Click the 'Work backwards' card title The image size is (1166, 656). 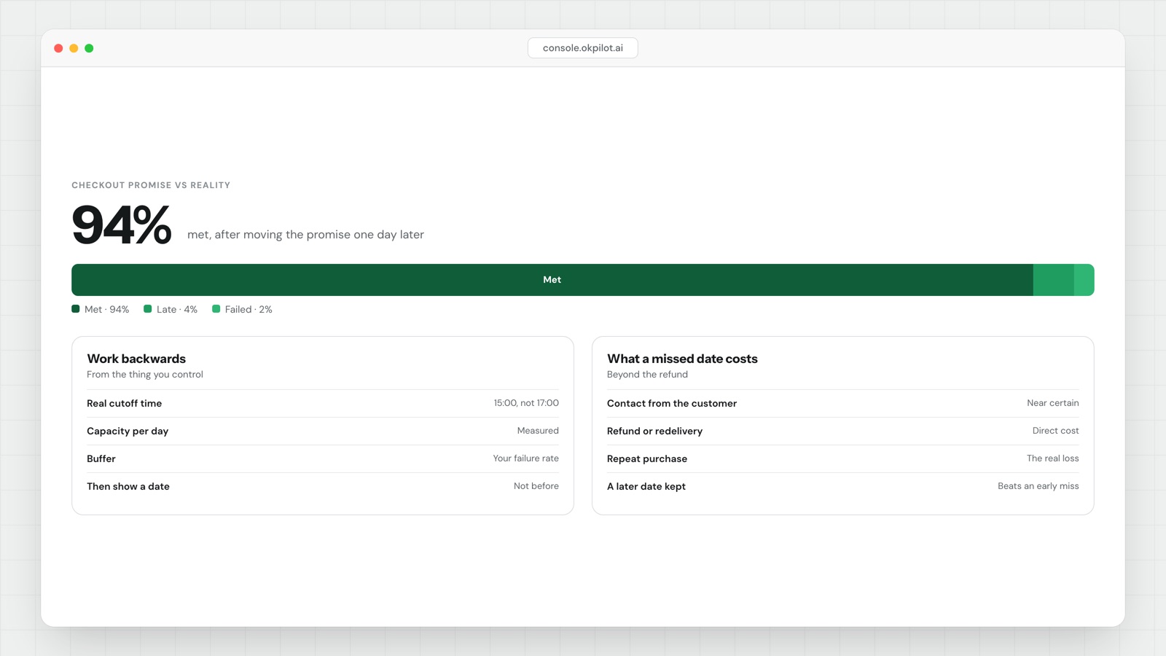136,359
